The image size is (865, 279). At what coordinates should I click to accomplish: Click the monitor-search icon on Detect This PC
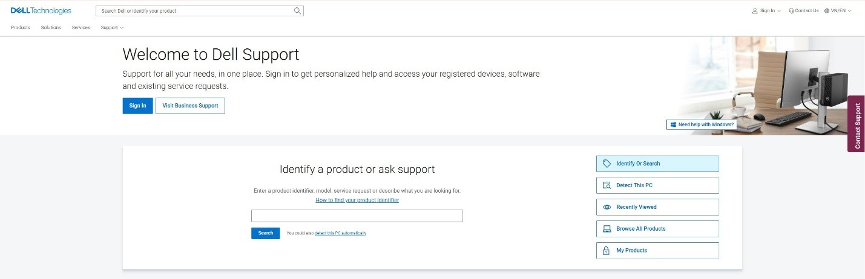point(607,185)
